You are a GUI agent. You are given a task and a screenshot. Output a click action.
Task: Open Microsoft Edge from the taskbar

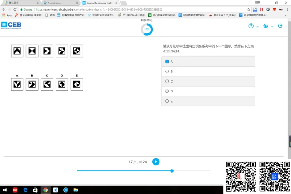pos(25,190)
